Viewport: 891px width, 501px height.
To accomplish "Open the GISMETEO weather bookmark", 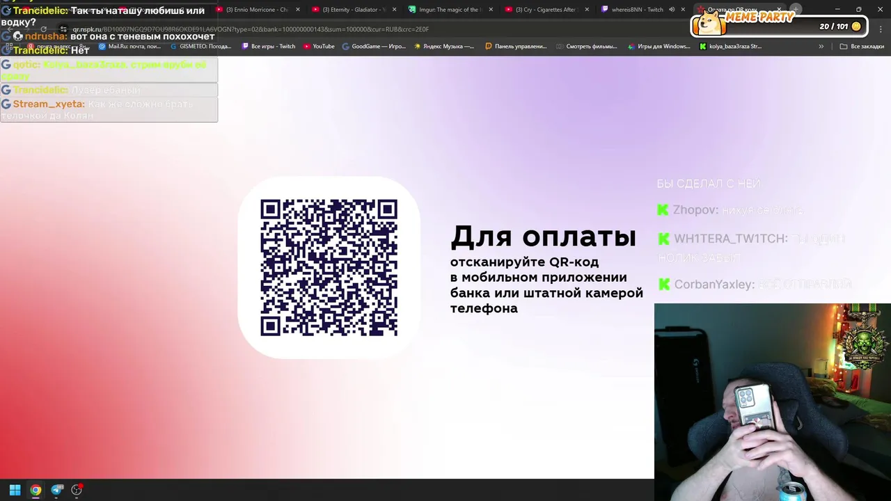I will pyautogui.click(x=200, y=47).
